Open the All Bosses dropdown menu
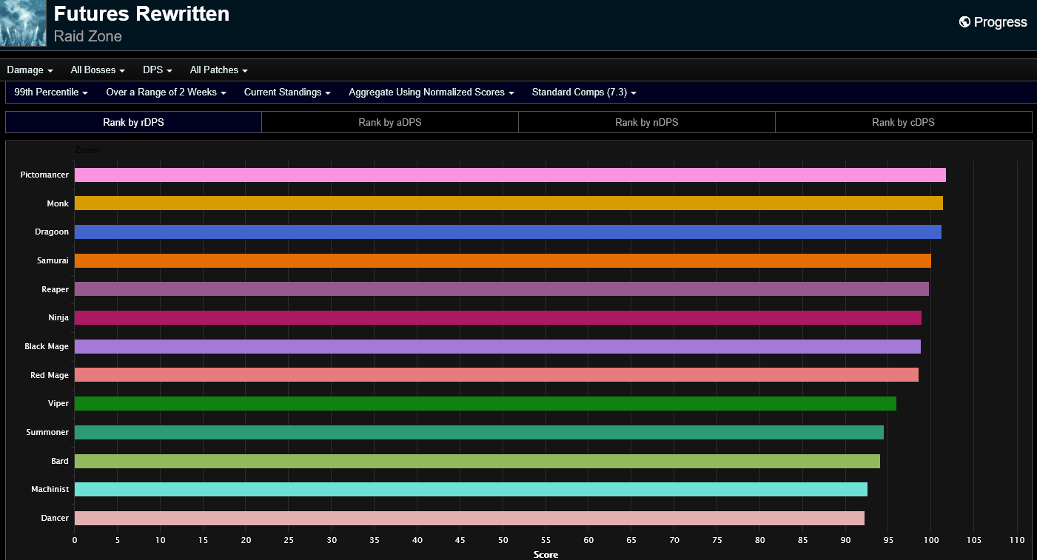This screenshot has width=1037, height=560. [97, 70]
